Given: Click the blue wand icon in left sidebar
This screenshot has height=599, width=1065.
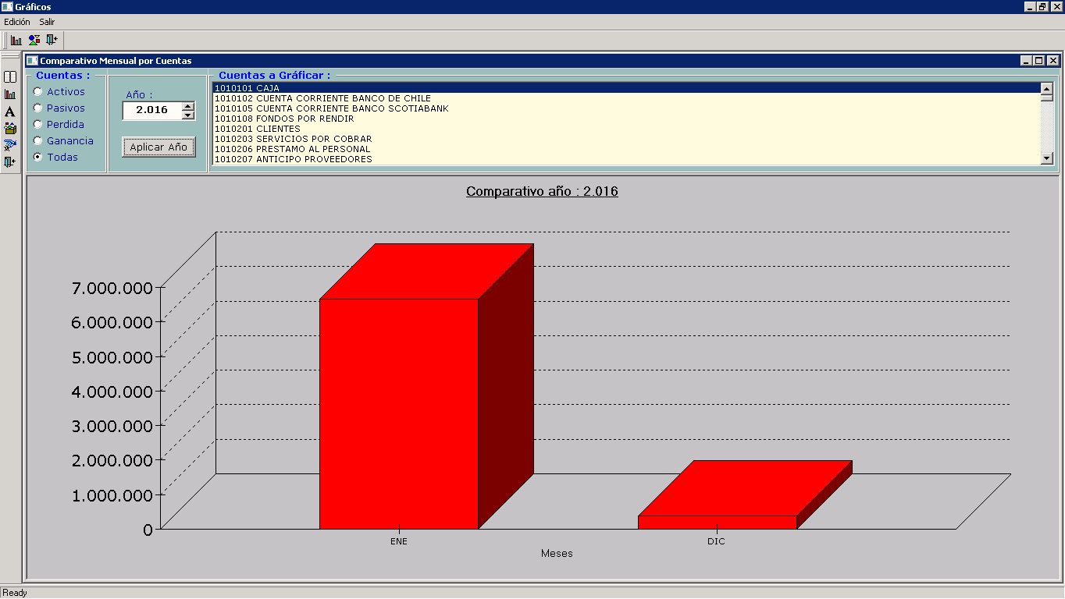Looking at the screenshot, I should pos(10,145).
